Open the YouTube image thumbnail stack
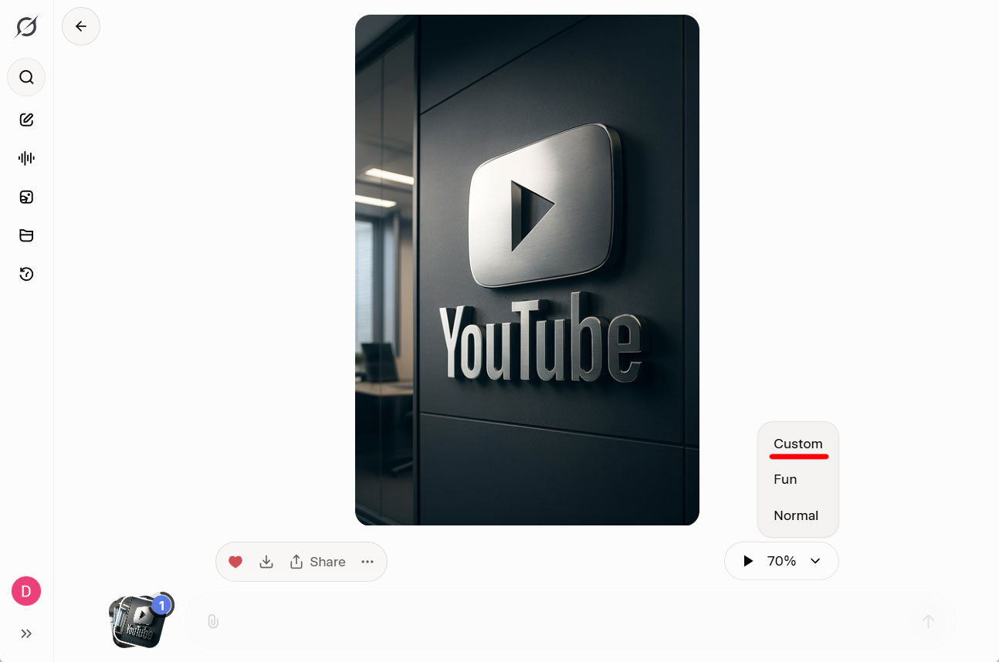This screenshot has height=662, width=999. 139,621
